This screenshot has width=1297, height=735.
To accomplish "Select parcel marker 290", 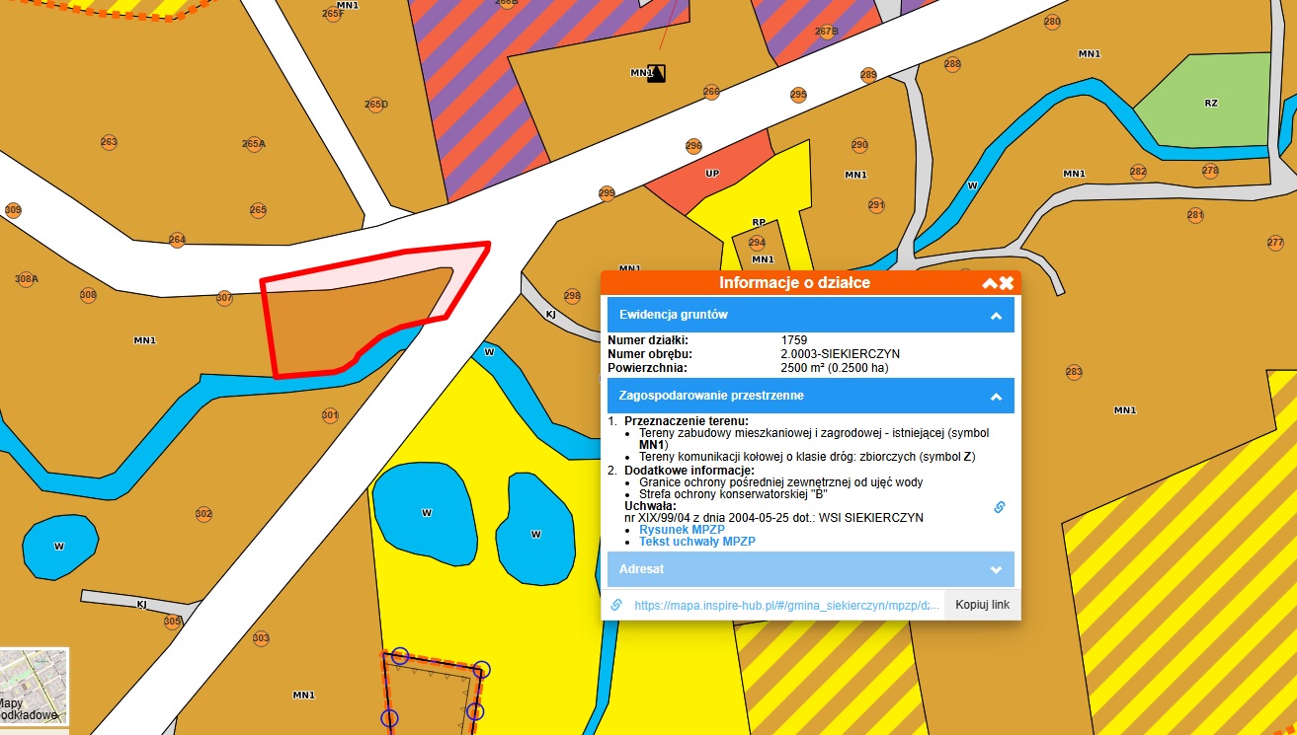I will coord(859,145).
